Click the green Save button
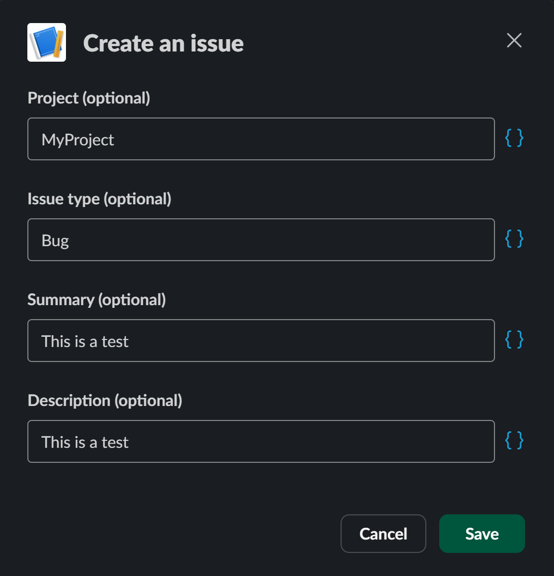 tap(481, 533)
